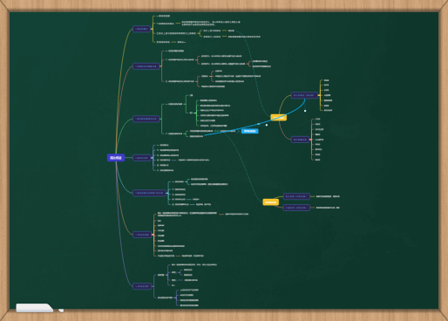Click the white eraser on the board ledge
Viewport: 448px width, 321px height.
pyautogui.click(x=35, y=308)
